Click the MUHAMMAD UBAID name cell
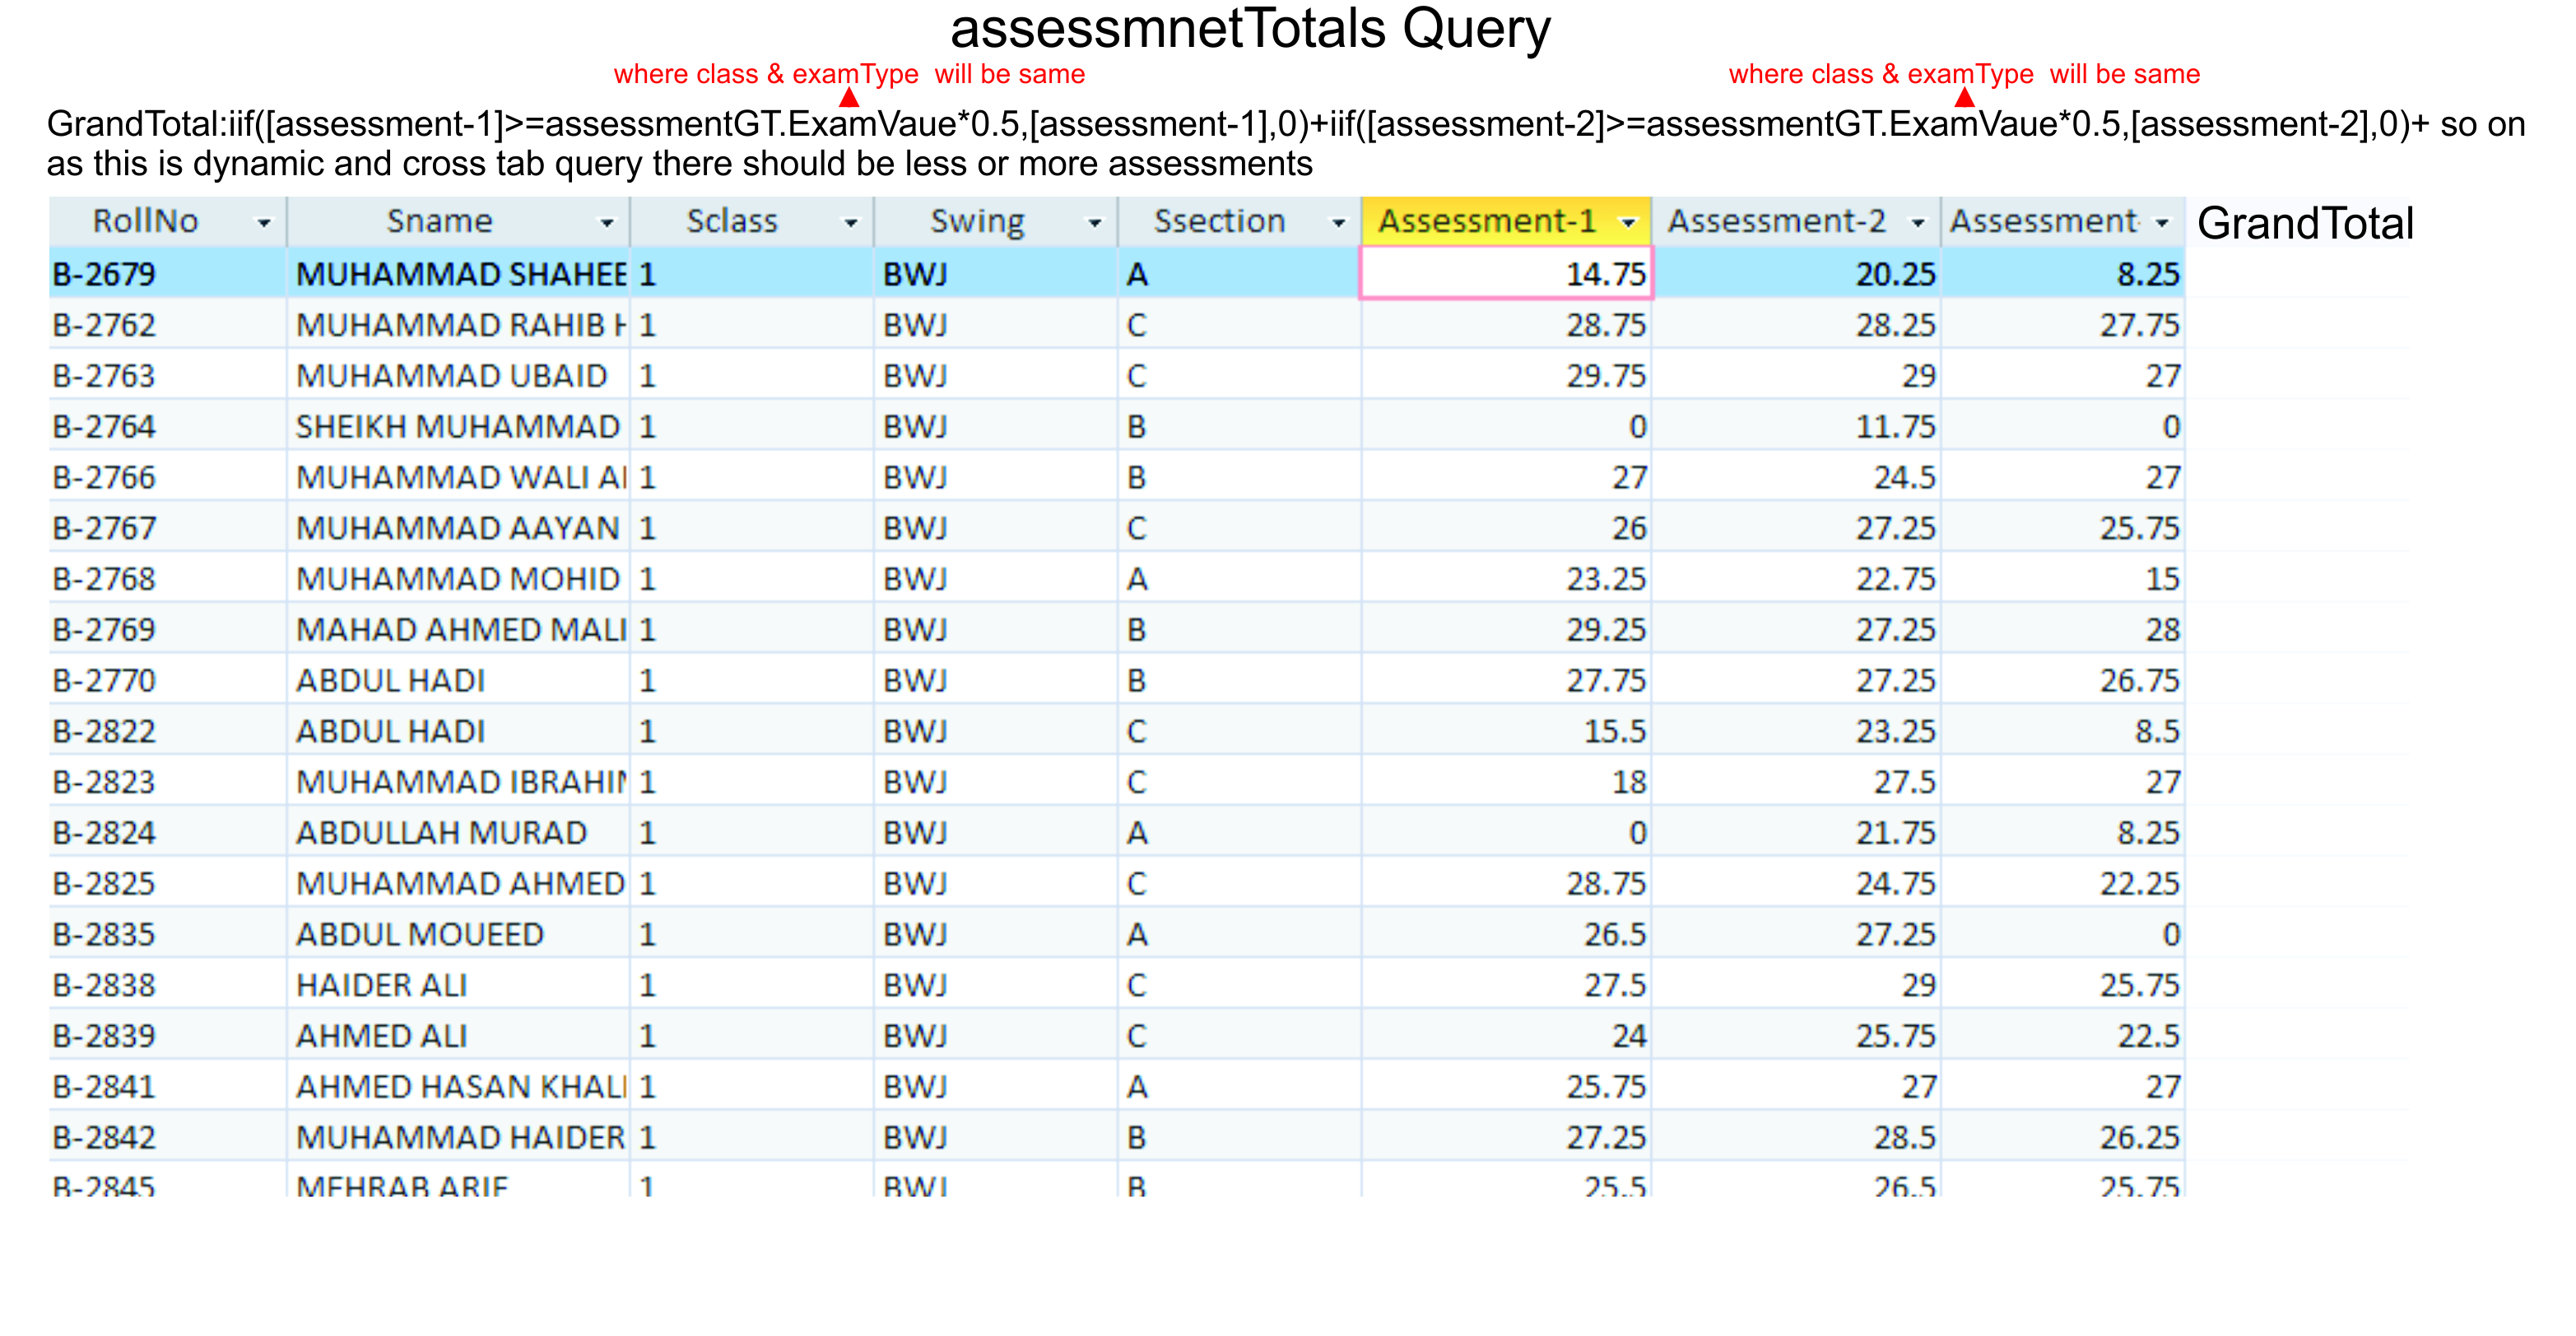The image size is (2576, 1336). pos(452,376)
